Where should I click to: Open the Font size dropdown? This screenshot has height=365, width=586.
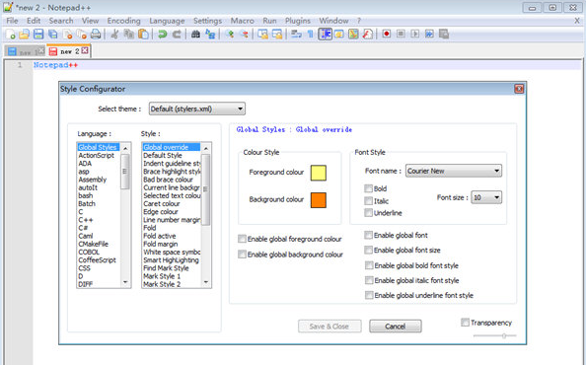486,197
